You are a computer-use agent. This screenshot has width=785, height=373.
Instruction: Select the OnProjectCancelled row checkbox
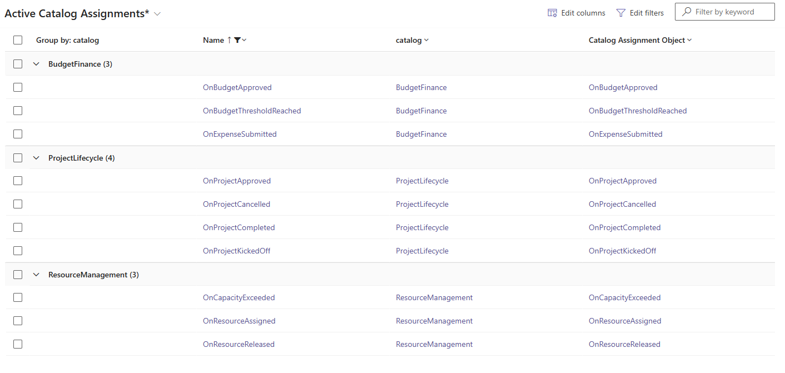tap(17, 203)
